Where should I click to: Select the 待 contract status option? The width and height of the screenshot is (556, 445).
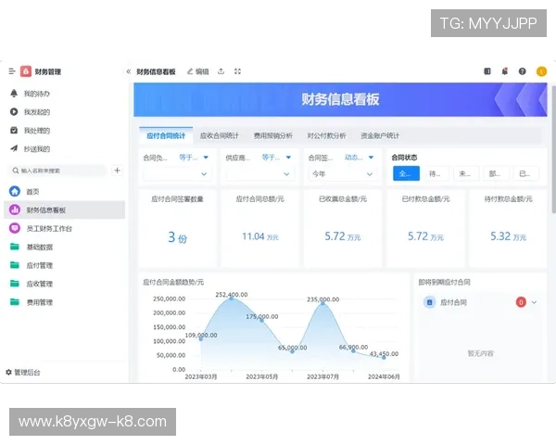point(436,173)
